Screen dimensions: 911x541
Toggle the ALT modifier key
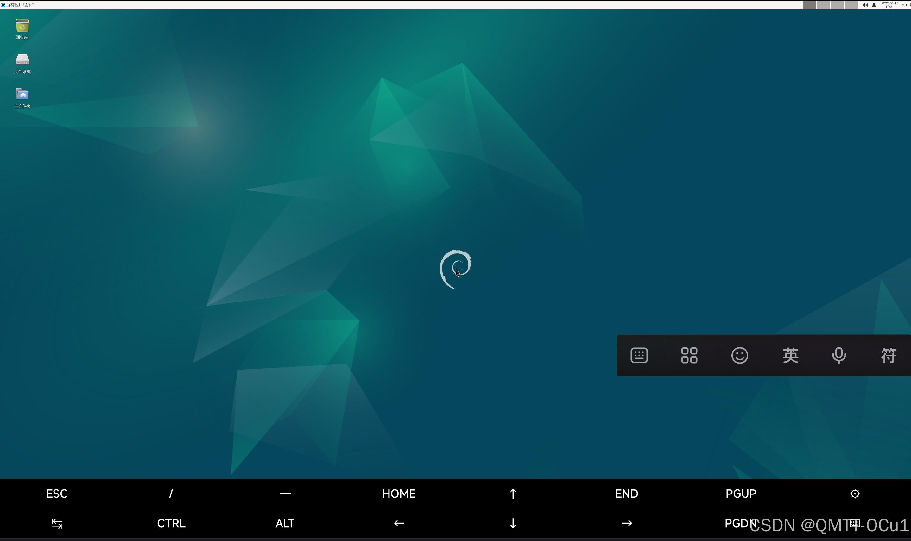click(x=285, y=524)
